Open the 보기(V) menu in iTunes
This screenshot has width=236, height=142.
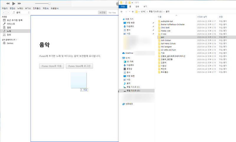pos(28,9)
